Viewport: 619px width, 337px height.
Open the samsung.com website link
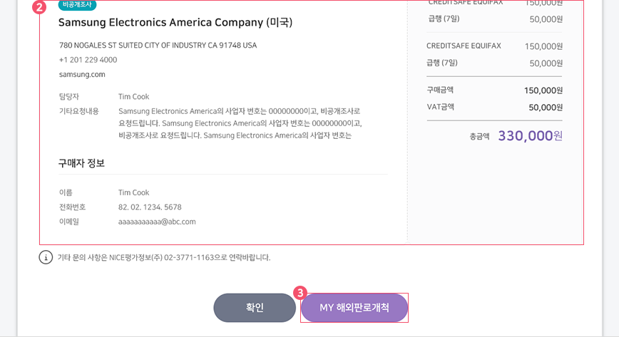point(82,74)
